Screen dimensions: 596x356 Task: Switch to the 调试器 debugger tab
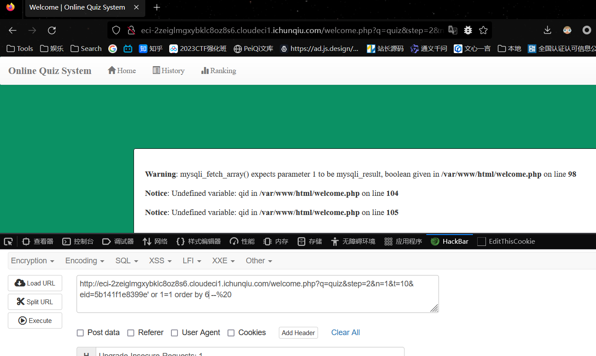118,242
